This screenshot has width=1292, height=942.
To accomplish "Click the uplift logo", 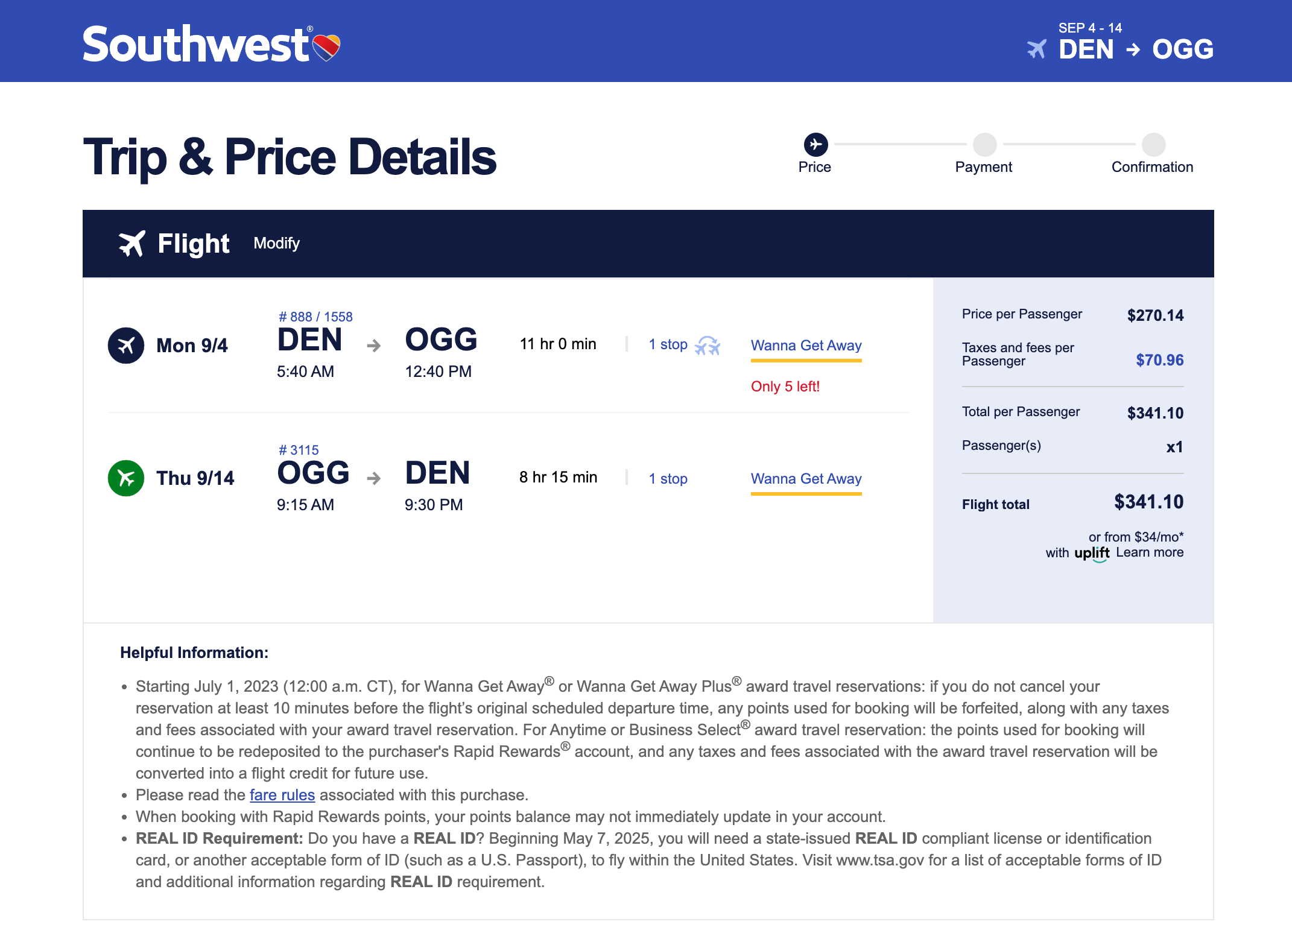I will 1092,552.
